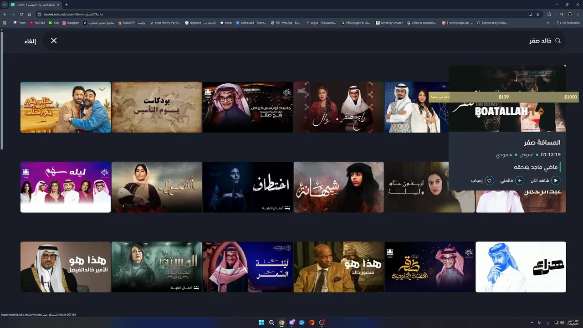Image resolution: width=583 pixels, height=328 pixels.
Task: Play المسافة صفر with the شاهد الآن icon
Action: (x=556, y=180)
